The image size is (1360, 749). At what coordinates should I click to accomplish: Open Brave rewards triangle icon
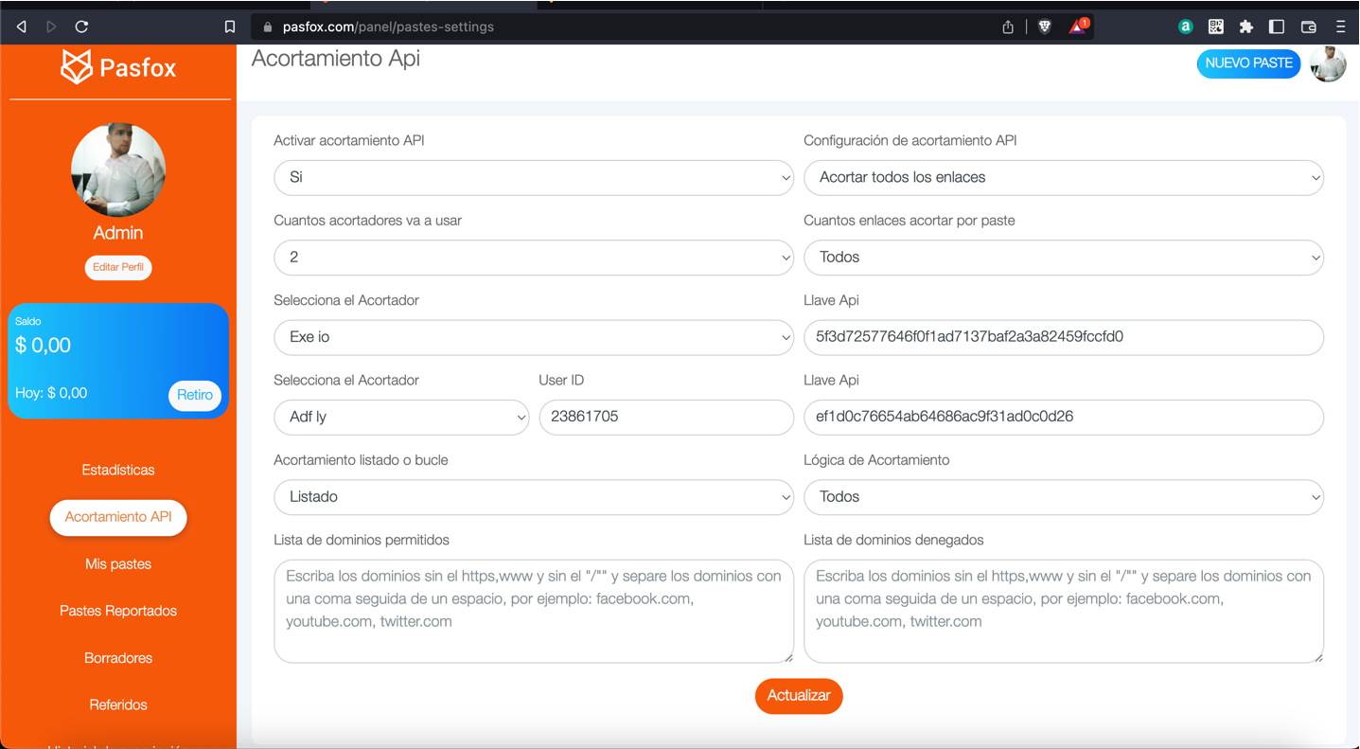pyautogui.click(x=1079, y=27)
